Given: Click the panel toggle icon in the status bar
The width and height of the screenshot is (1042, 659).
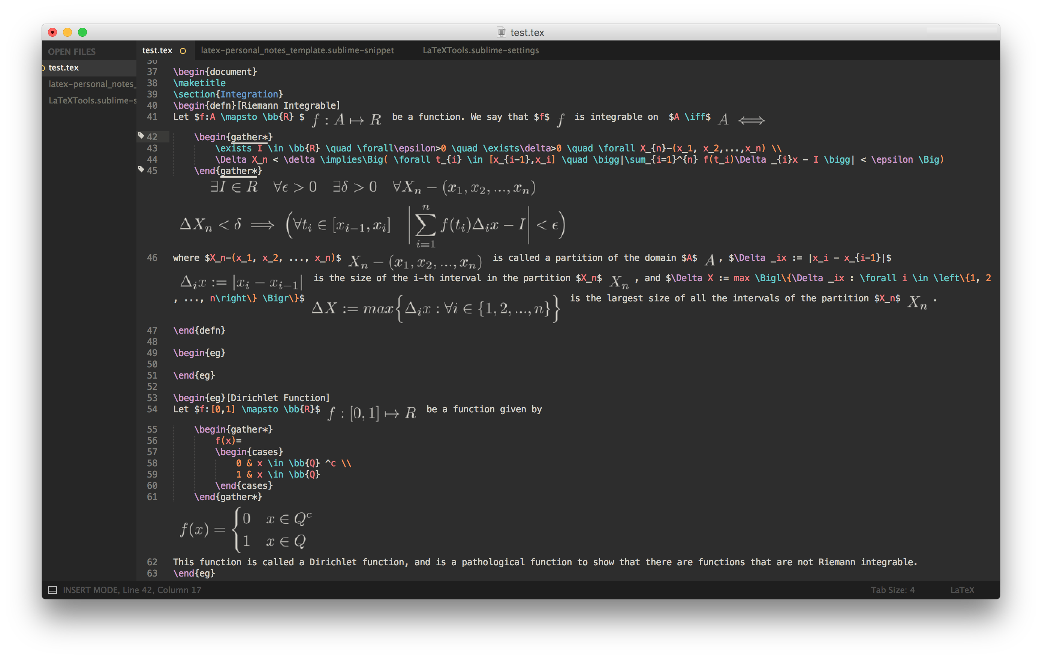Looking at the screenshot, I should click(x=52, y=589).
